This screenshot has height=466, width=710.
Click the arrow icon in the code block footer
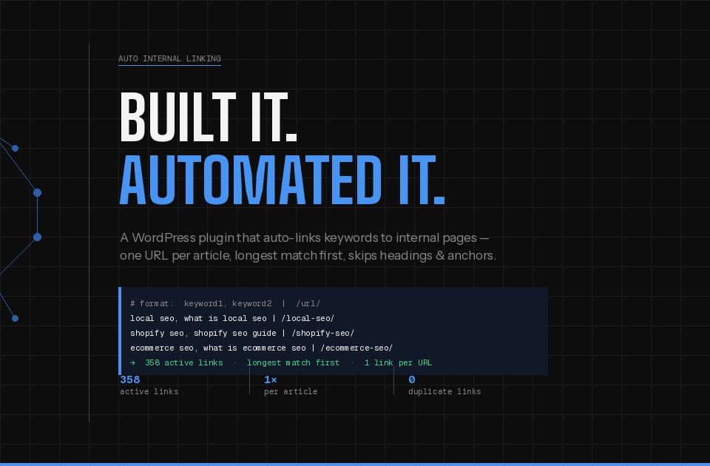133,362
